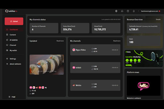Click the globe language icon
Image resolution: width=164 pixels, height=109 pixels.
click(116, 11)
